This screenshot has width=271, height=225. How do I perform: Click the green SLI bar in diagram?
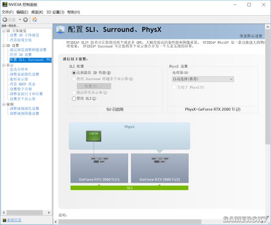129,188
